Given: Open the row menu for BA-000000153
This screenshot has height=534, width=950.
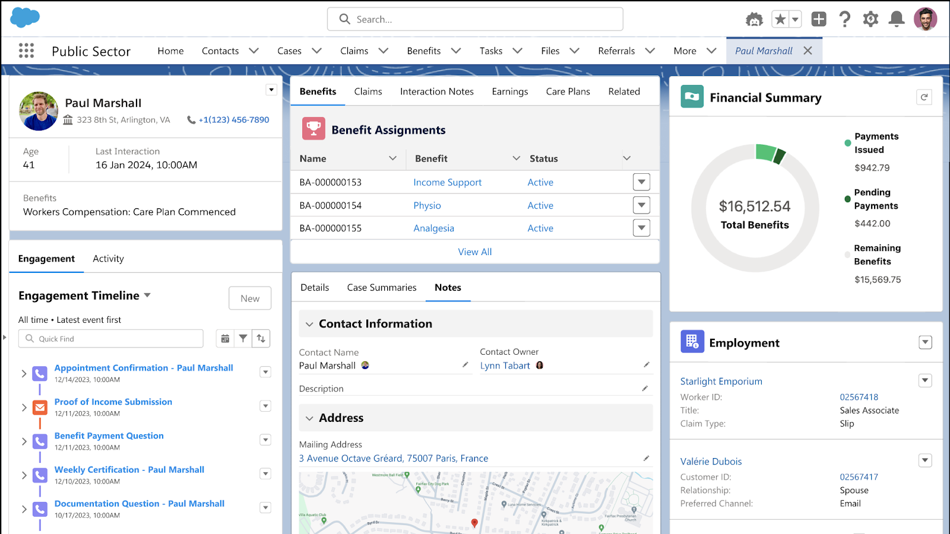Looking at the screenshot, I should point(641,182).
